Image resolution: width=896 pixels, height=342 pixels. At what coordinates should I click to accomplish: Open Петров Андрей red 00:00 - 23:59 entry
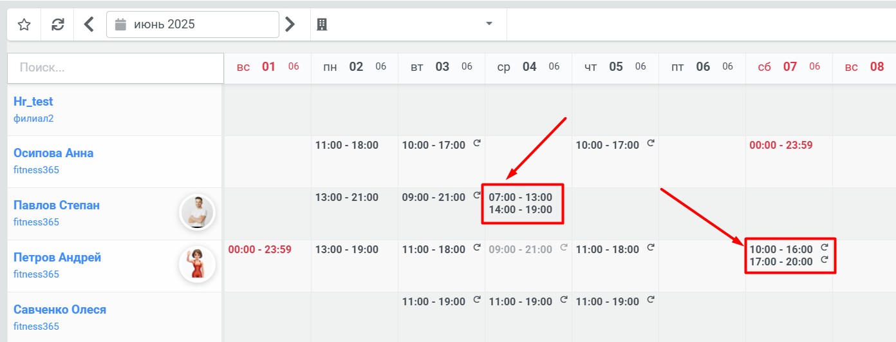(260, 249)
